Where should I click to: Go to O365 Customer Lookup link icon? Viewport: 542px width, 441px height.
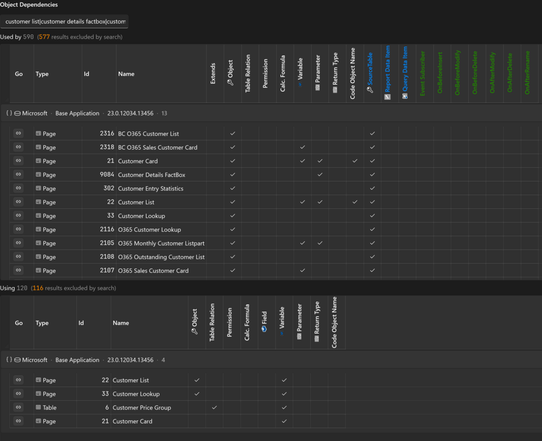(18, 230)
